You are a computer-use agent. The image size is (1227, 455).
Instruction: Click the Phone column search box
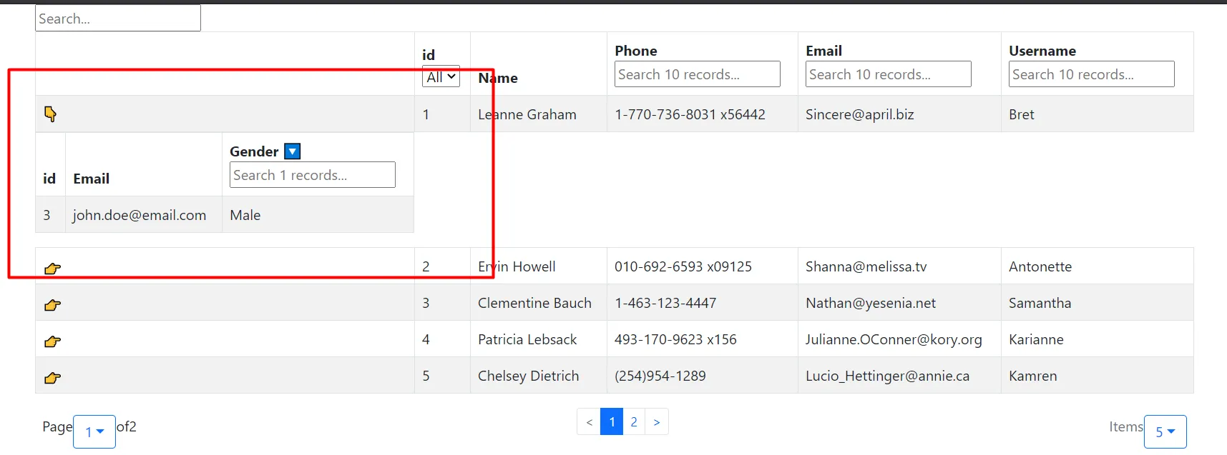point(697,74)
